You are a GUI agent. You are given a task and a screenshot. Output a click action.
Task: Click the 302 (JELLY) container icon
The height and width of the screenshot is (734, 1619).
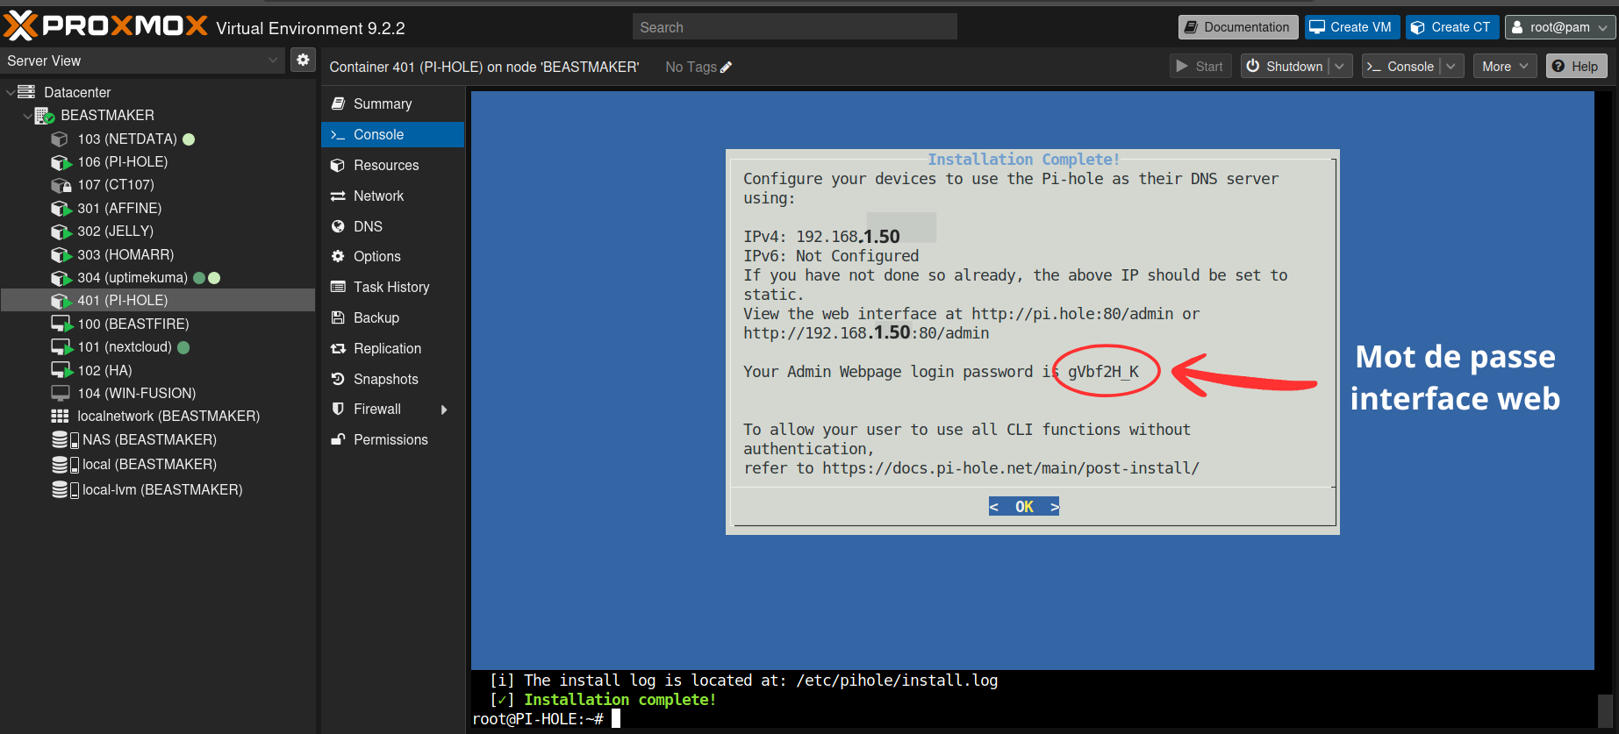[x=61, y=232]
